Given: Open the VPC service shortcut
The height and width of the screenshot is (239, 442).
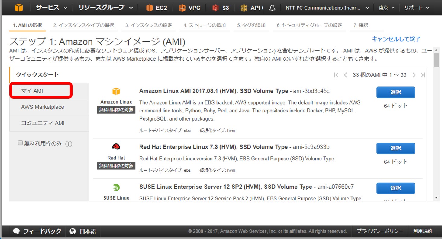Looking at the screenshot, I should tap(189, 8).
